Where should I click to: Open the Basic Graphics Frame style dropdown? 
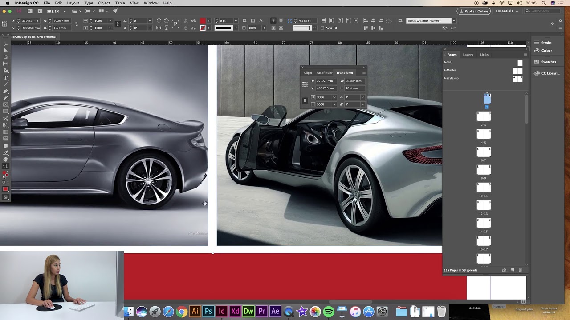tap(454, 21)
